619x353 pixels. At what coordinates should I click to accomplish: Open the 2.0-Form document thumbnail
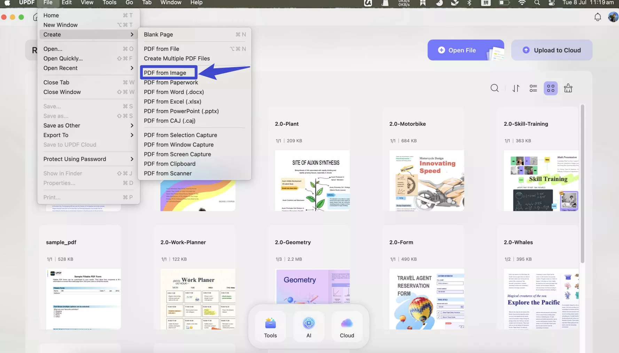[426, 299]
